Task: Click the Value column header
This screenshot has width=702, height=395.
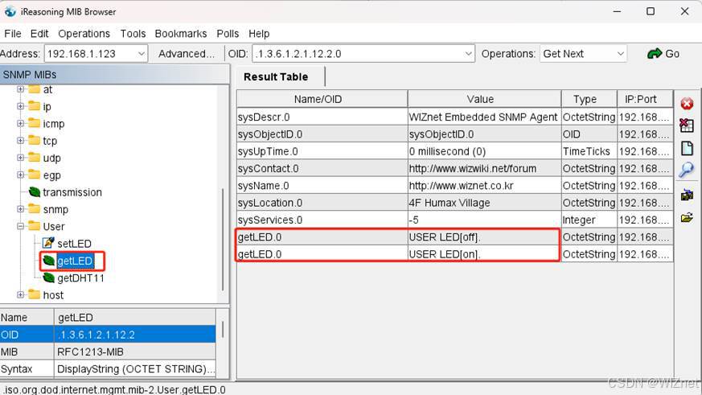Action: coord(484,99)
